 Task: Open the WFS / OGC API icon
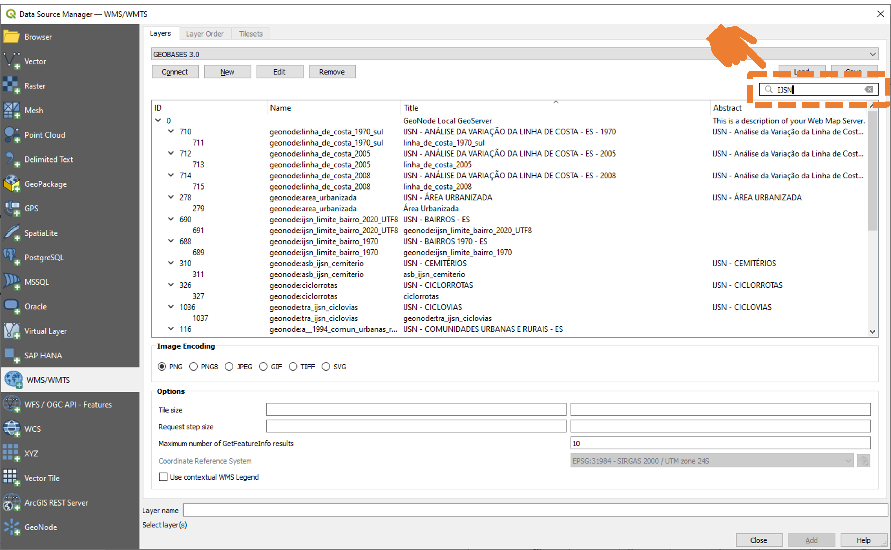[11, 404]
